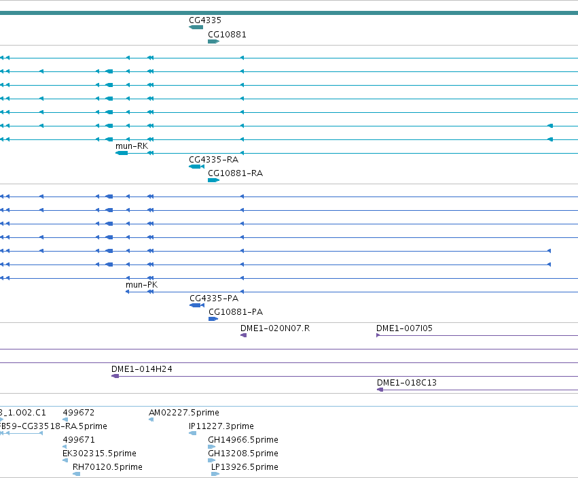Viewport: 578px width, 478px height.
Task: Select the CG4335-PA label
Action: pos(214,298)
